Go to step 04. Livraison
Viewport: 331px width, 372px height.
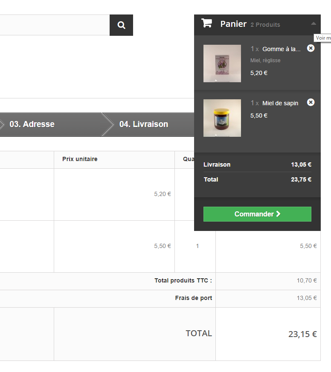(144, 124)
